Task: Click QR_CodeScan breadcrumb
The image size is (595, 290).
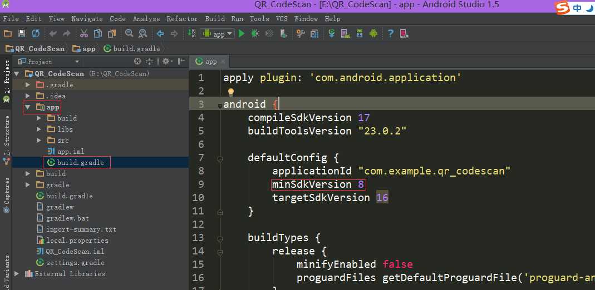Action: 35,48
